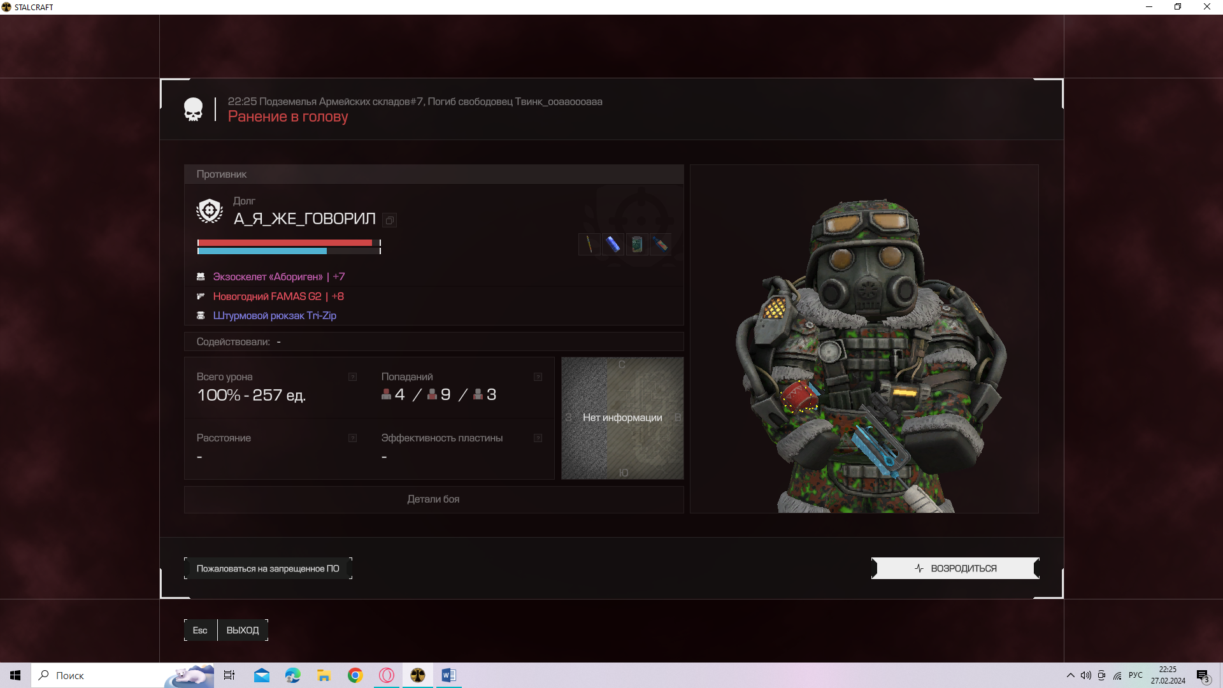Viewport: 1223px width, 688px height.
Task: Click the backpack icon beside Tri-Zip
Action: pos(201,315)
